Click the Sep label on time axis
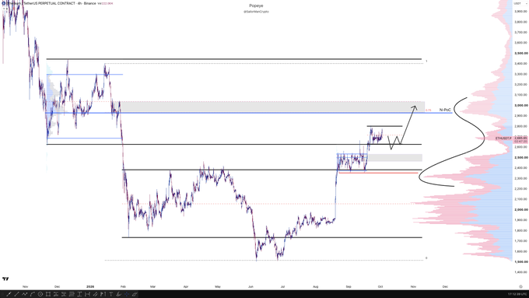 (x=349, y=286)
